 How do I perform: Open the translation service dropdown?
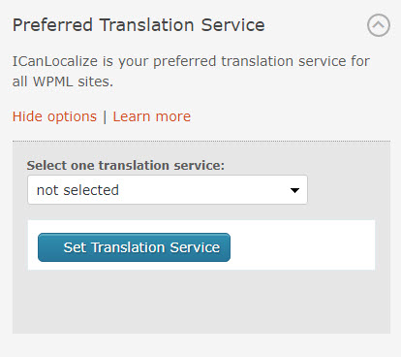pyautogui.click(x=168, y=190)
